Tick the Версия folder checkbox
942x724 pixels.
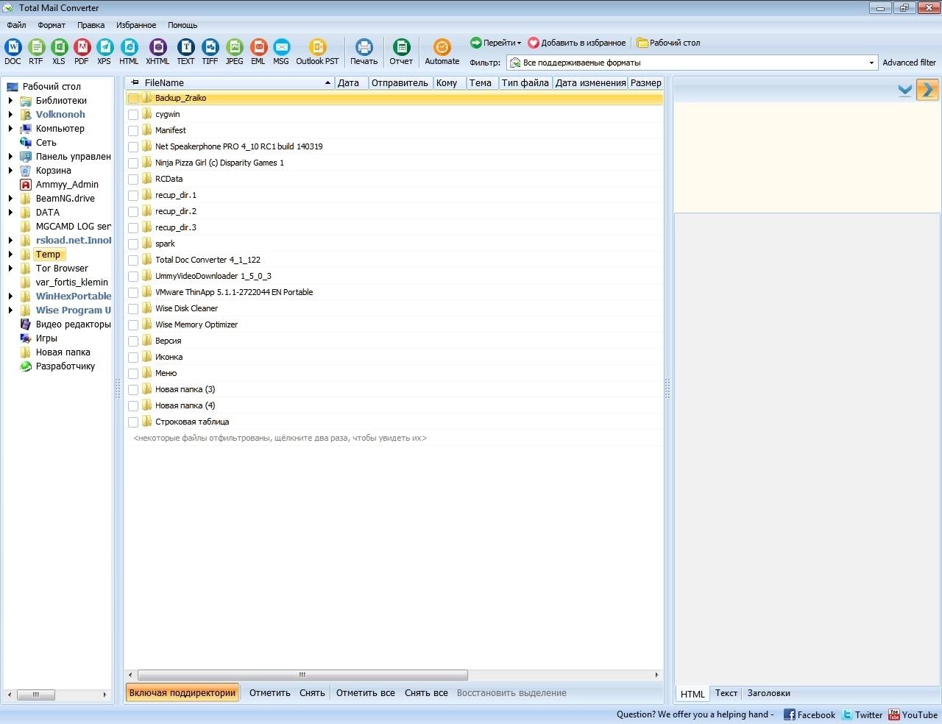point(133,341)
